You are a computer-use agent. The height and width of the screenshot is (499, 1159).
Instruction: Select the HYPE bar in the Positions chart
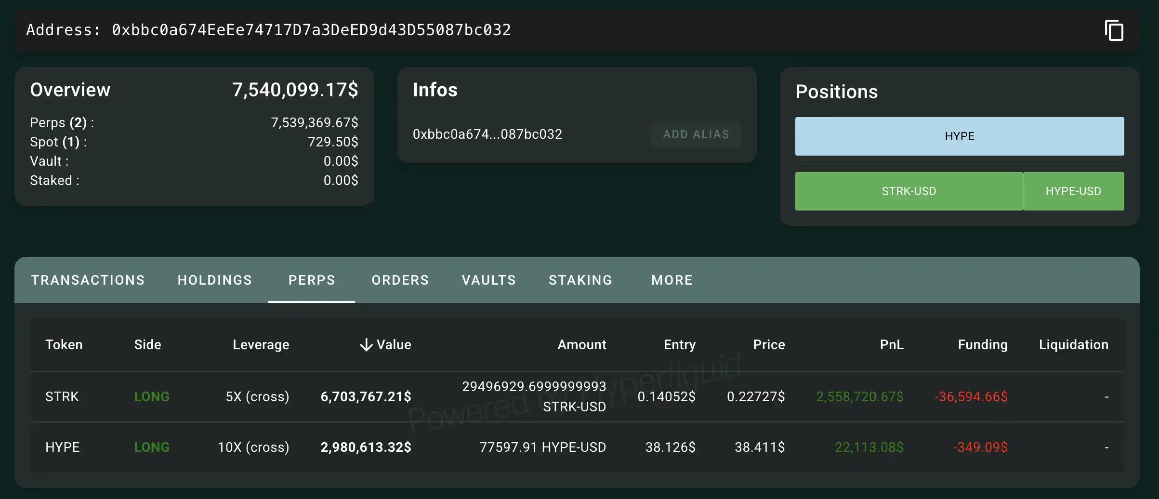pyautogui.click(x=959, y=136)
